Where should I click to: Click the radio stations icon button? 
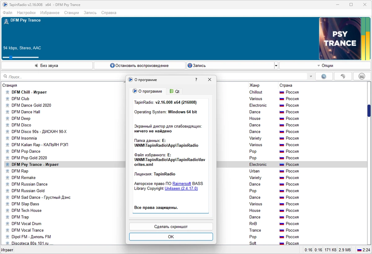tap(361, 76)
